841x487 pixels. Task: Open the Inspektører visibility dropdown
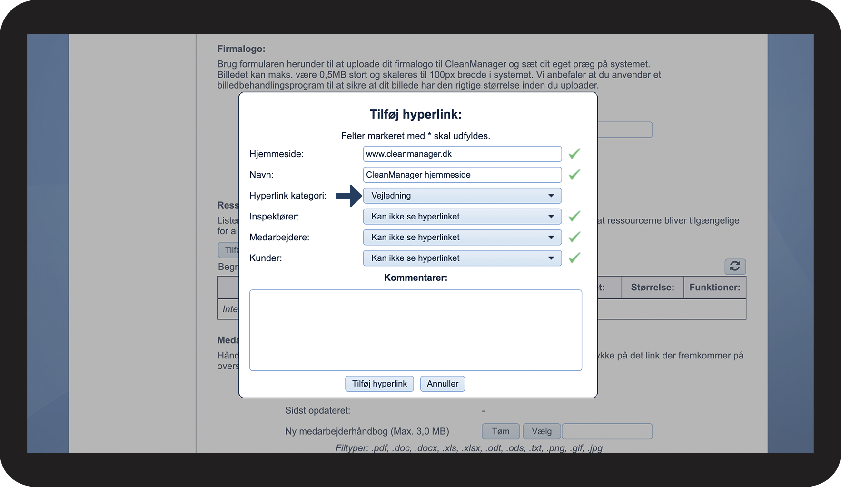(462, 217)
